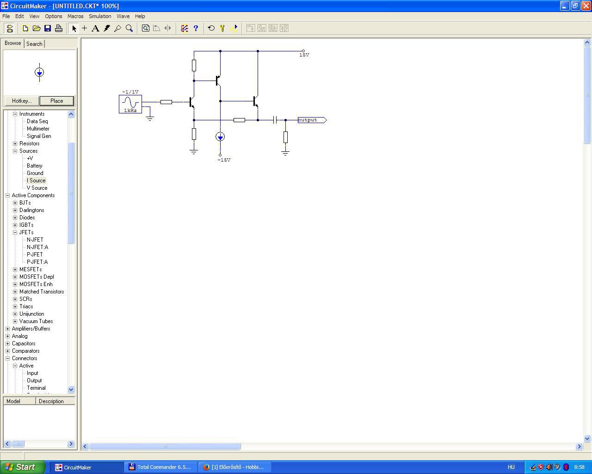Click the Description column header
This screenshot has height=474, width=592.
(x=55, y=401)
